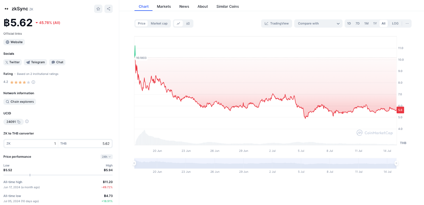
Task: Click the share icon next to zkSync
Action: [109, 9]
